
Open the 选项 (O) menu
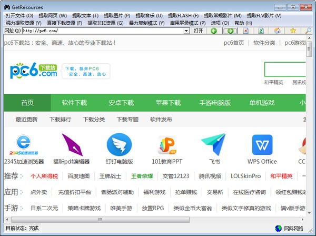(220, 23)
